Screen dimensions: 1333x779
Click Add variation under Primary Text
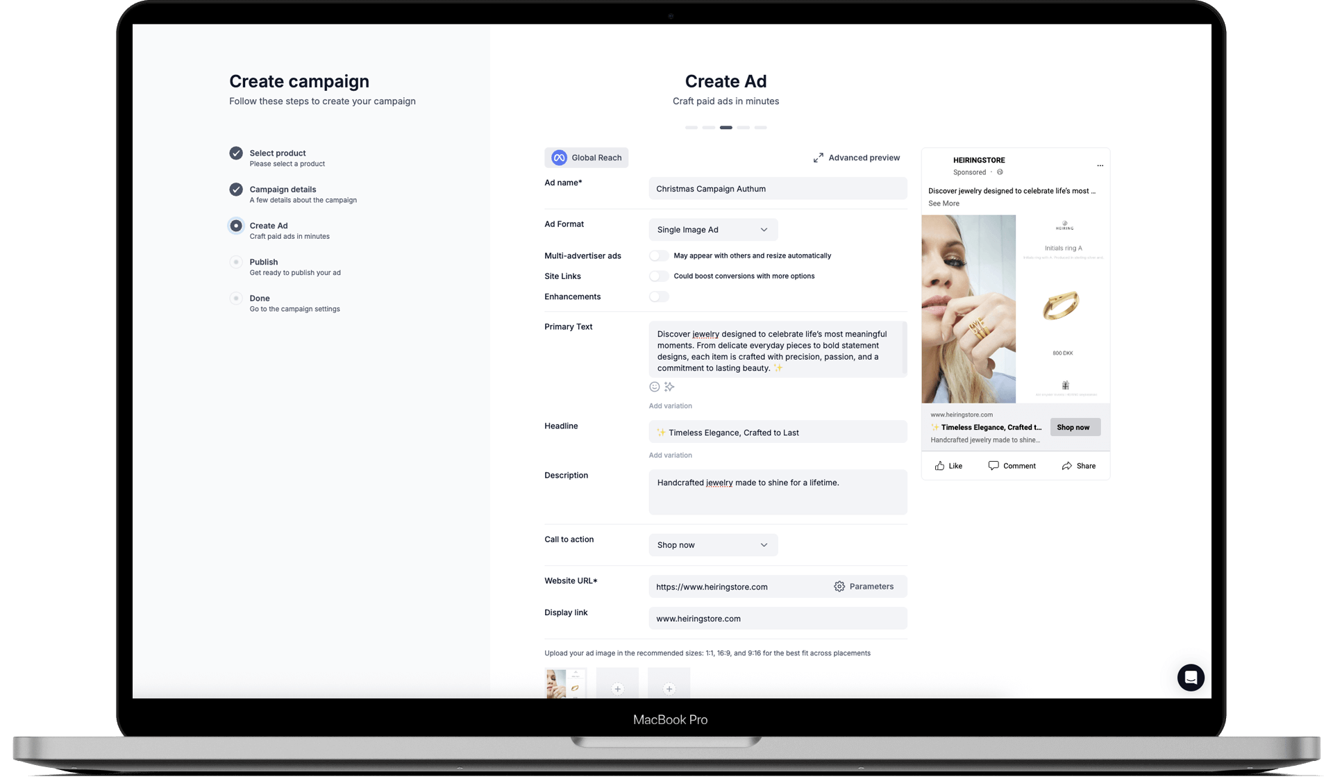pyautogui.click(x=670, y=405)
